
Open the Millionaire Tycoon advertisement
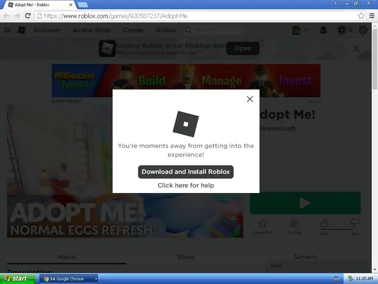186,80
